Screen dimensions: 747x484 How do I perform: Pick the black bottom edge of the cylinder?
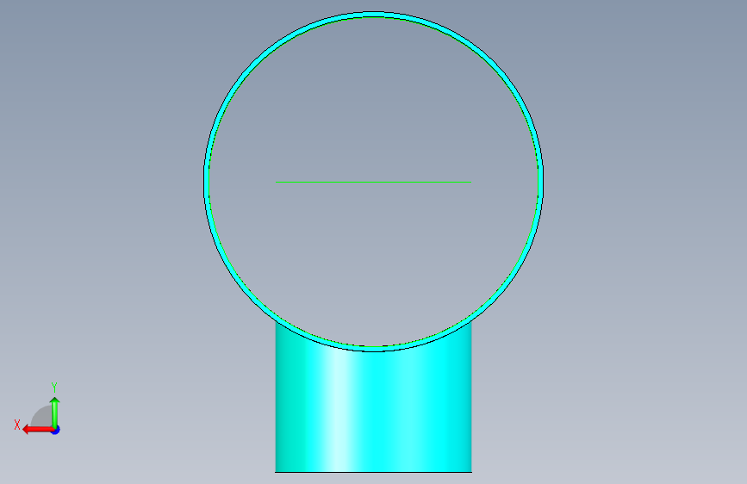point(374,472)
